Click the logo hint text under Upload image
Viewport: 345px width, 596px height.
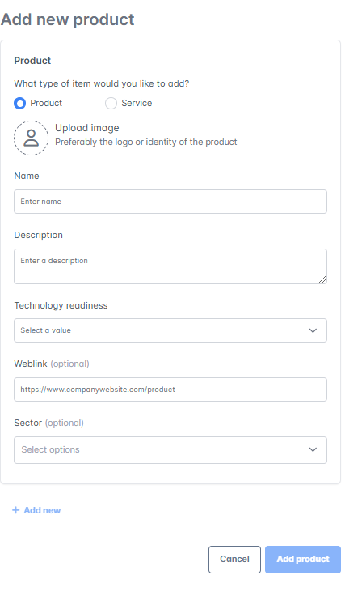coord(146,142)
